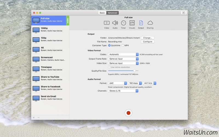Open the Visuals settings icon
The width and height of the screenshot is (219, 137).
pos(132,23)
